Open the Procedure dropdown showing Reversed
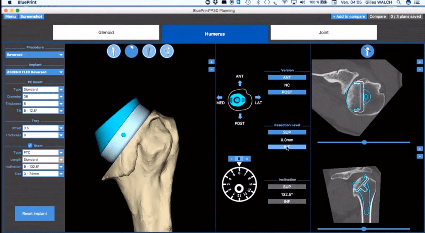Viewport: 425px width, 233px height. [x=34, y=54]
